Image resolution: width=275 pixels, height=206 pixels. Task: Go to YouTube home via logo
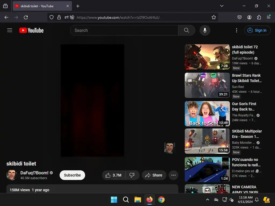tap(31, 30)
